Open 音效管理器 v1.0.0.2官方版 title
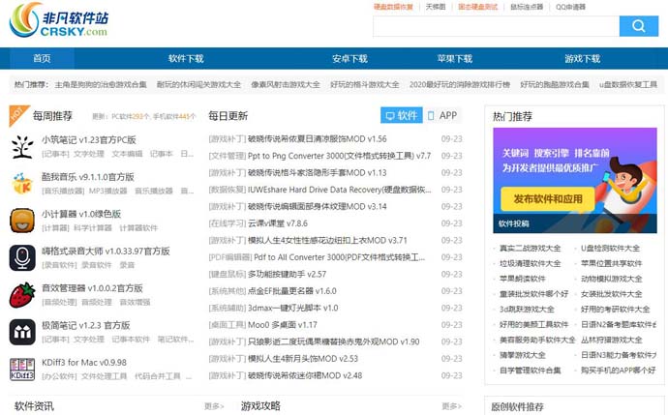 pos(92,287)
